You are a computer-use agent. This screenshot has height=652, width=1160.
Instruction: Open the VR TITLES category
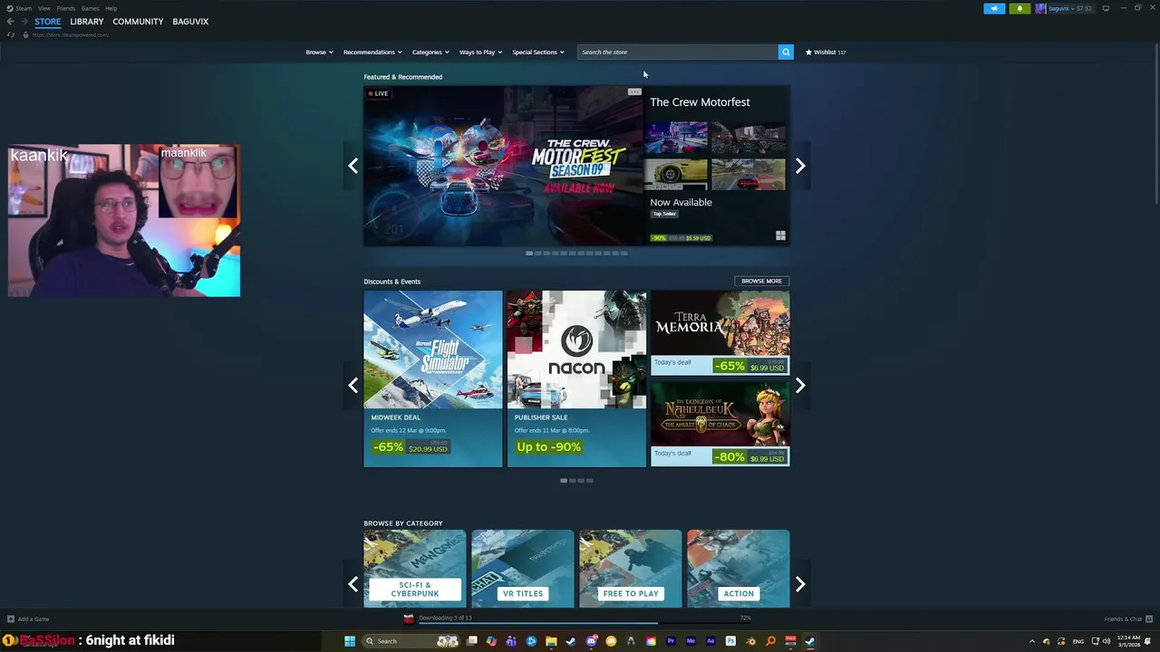point(522,569)
